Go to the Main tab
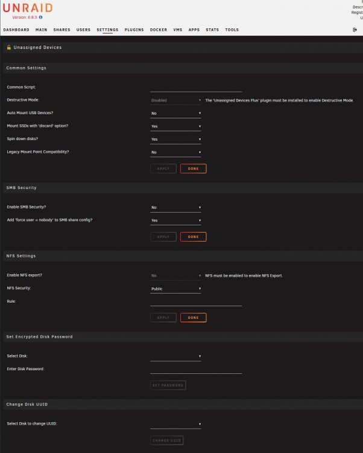 coord(41,30)
